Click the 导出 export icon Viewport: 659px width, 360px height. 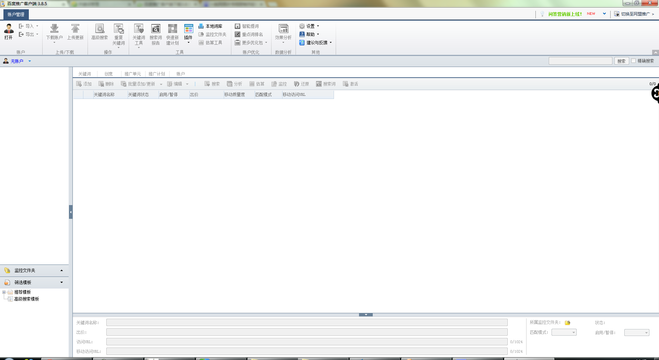coord(21,34)
